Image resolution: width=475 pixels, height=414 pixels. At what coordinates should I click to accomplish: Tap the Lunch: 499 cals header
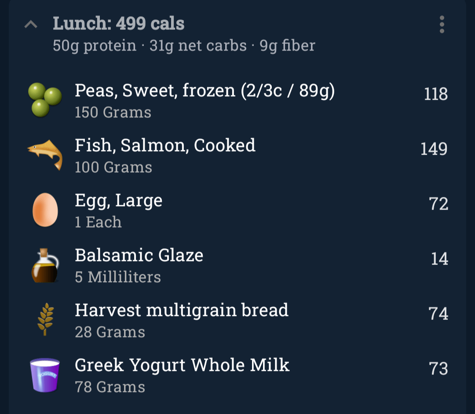tap(119, 24)
